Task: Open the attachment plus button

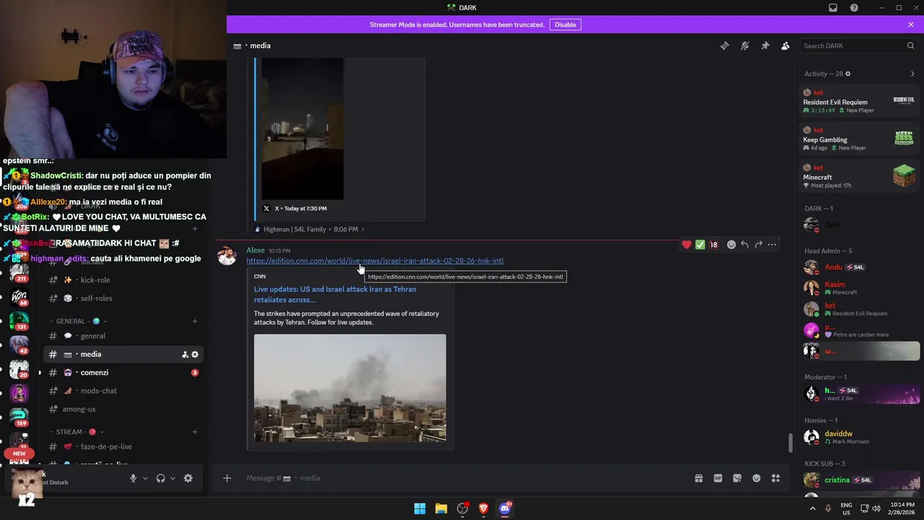Action: 227,478
